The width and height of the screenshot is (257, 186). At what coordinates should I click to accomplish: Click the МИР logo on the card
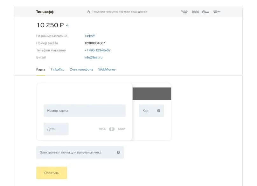[x=122, y=129]
